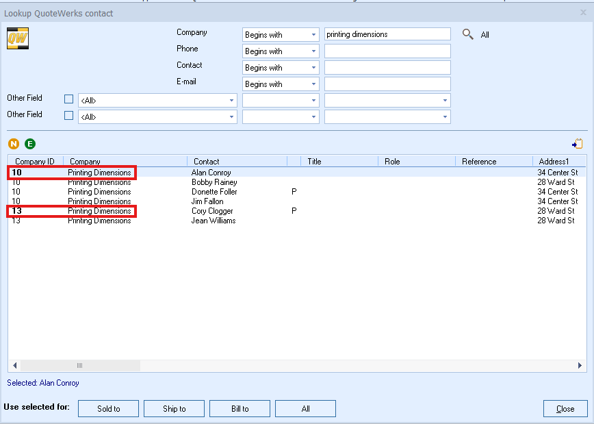Click the Ship to button

(x=175, y=408)
